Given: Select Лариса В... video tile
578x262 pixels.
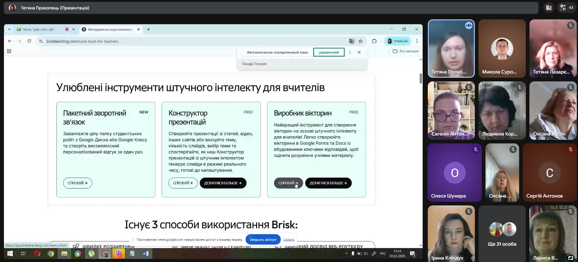Looking at the screenshot, I should 553,234.
